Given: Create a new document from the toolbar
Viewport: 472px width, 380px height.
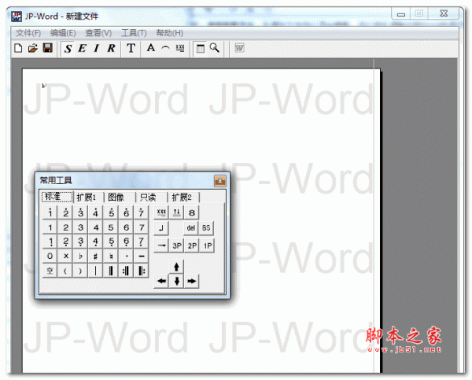Looking at the screenshot, I should 18,48.
